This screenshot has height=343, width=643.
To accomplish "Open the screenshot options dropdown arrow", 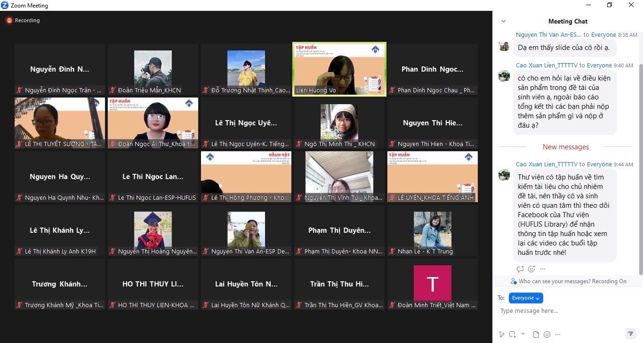I will [x=523, y=334].
